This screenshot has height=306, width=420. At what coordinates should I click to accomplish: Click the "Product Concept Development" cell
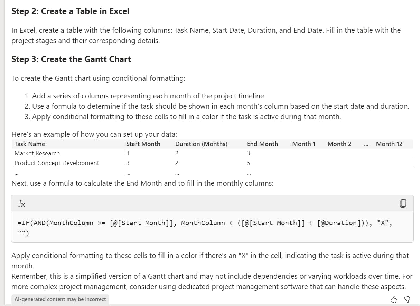[x=57, y=163]
